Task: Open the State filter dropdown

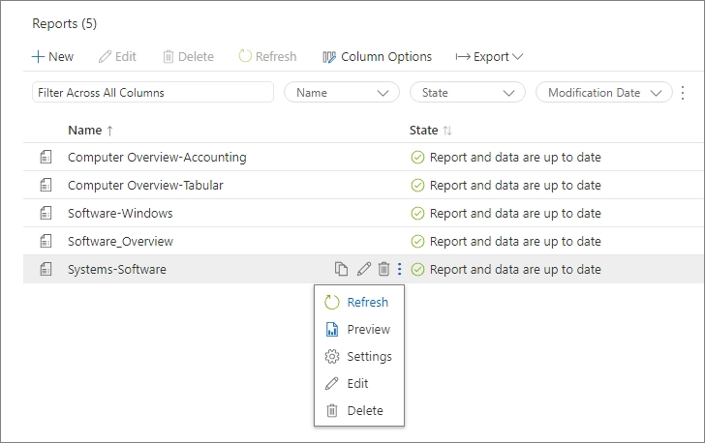Action: point(467,93)
